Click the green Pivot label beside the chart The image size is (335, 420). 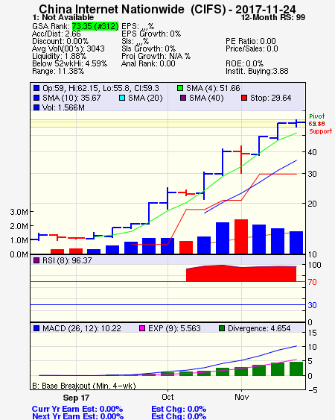click(317, 116)
